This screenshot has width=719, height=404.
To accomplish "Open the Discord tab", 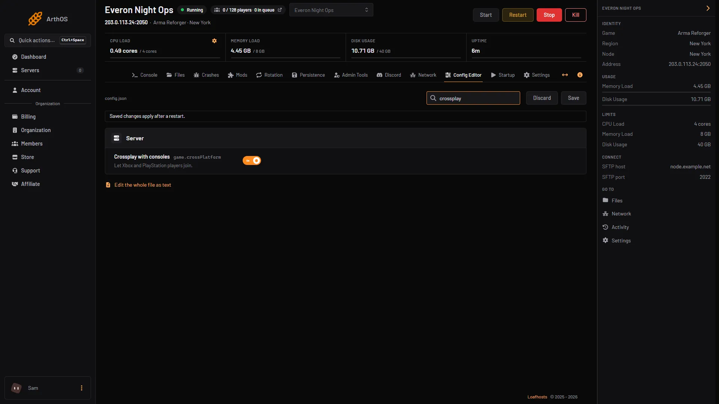I will (x=389, y=75).
